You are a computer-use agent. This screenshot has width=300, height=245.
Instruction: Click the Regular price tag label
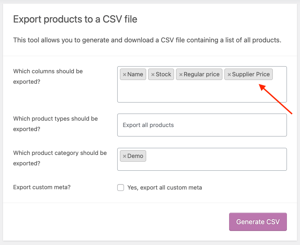coord(202,75)
